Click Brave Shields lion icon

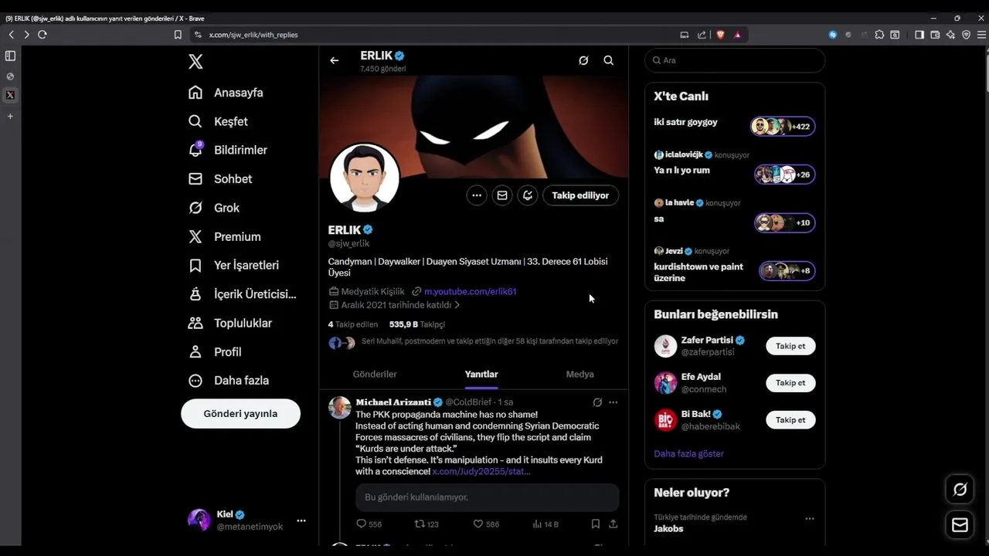click(x=720, y=35)
